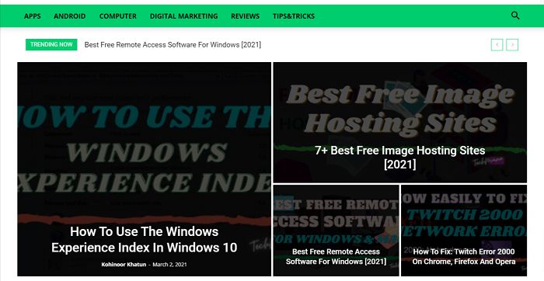Screen dimensions: 544x281
Task: Click the TRENDING NOW label
Action: tap(51, 44)
